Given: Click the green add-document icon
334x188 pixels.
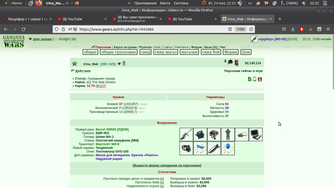Looking at the screenshot, I should click(x=250, y=79).
